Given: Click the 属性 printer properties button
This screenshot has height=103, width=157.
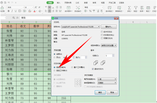Looking at the screenshot, I should tap(109, 27).
